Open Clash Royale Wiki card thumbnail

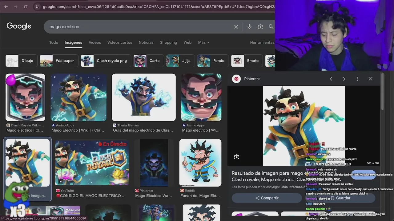click(25, 97)
